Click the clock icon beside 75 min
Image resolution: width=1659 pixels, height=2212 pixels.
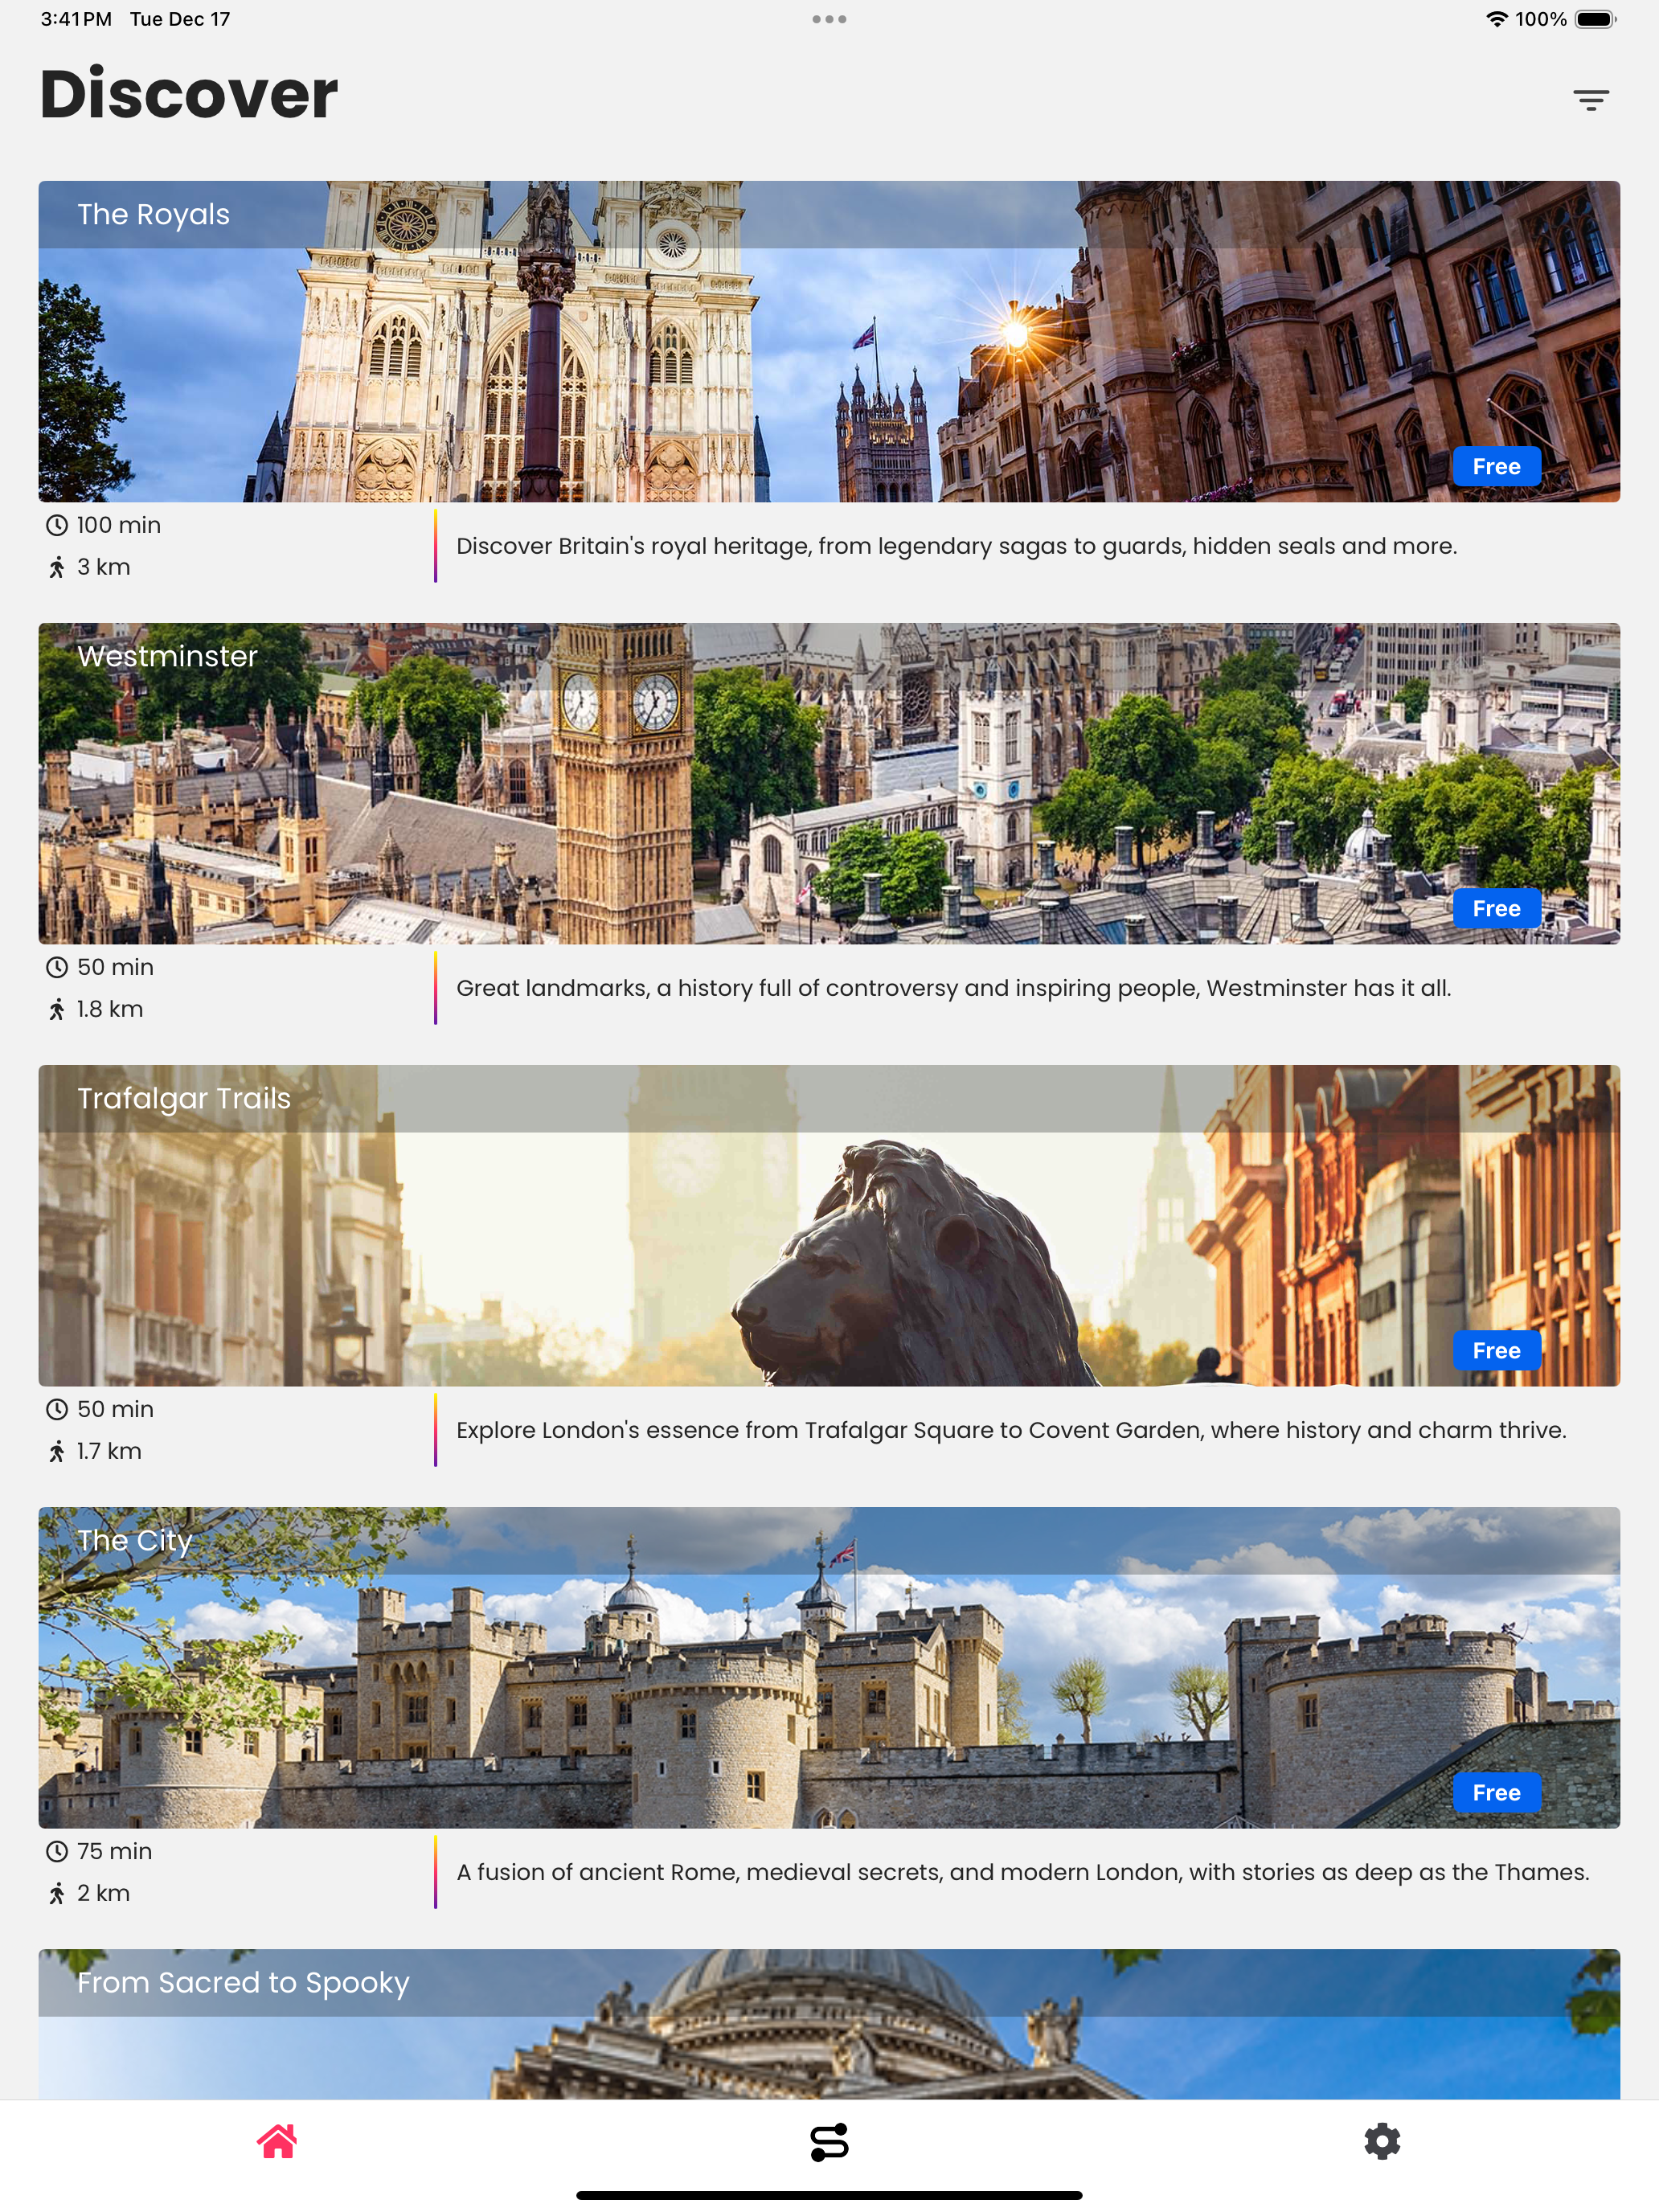(57, 1851)
